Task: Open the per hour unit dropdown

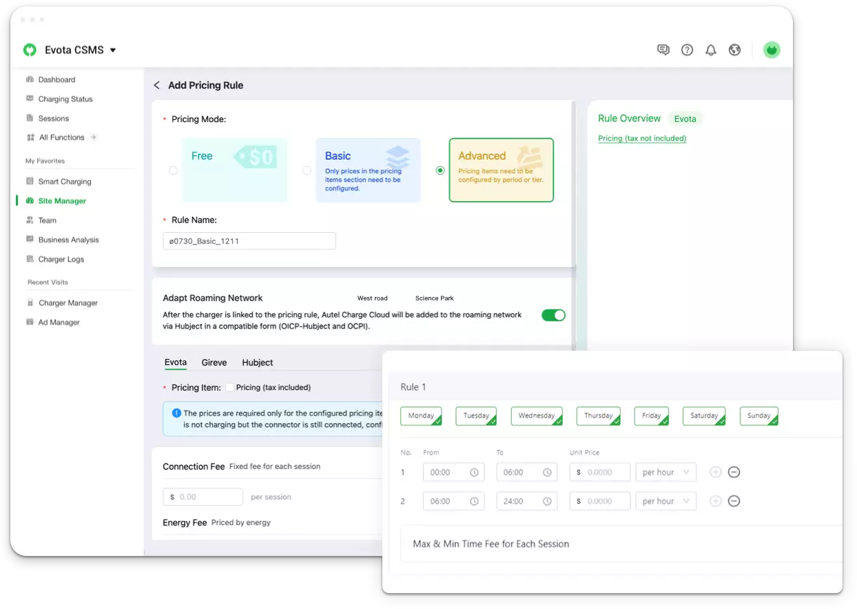Action: click(x=664, y=472)
